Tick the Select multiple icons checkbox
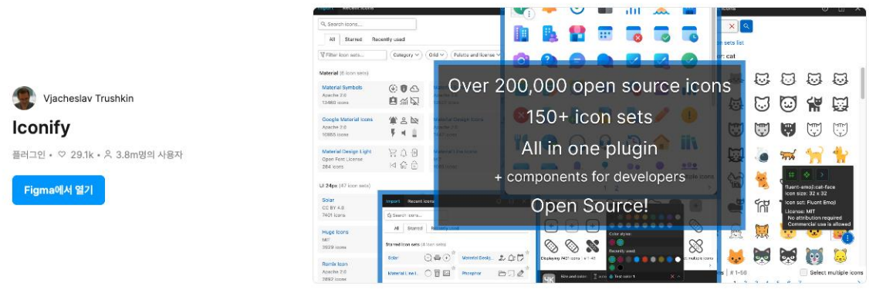 click(803, 272)
